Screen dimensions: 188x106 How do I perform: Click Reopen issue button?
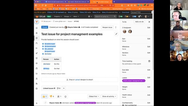[x=107, y=27]
